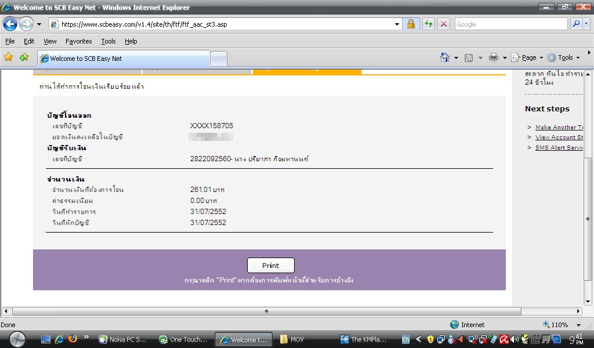Click the Home icon in command bar
594x348 pixels.
(445, 57)
